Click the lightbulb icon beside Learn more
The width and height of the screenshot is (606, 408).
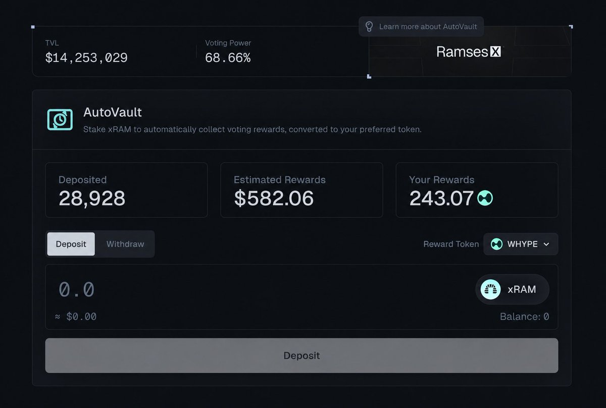click(369, 26)
